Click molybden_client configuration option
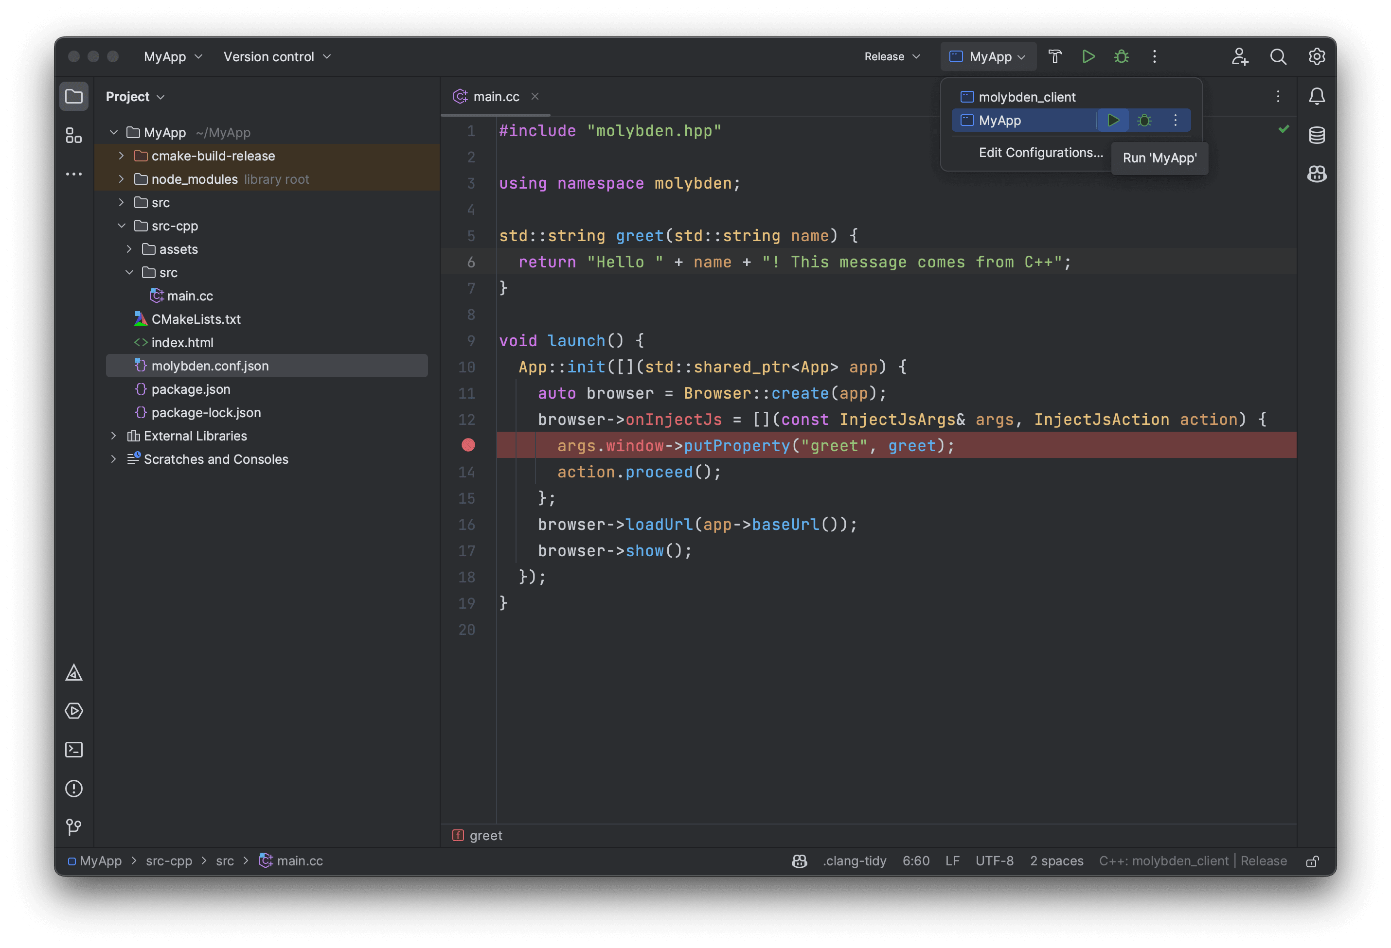This screenshot has width=1391, height=948. click(x=1025, y=96)
